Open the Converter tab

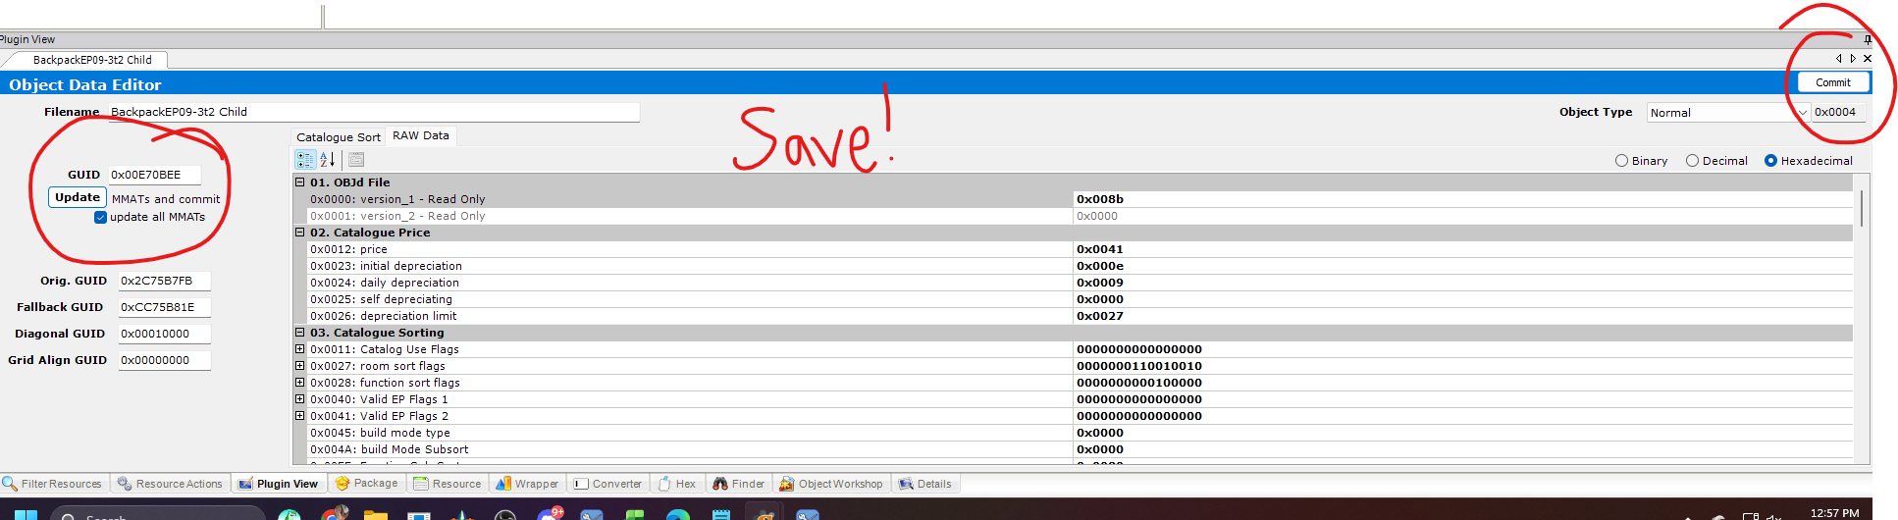(608, 484)
